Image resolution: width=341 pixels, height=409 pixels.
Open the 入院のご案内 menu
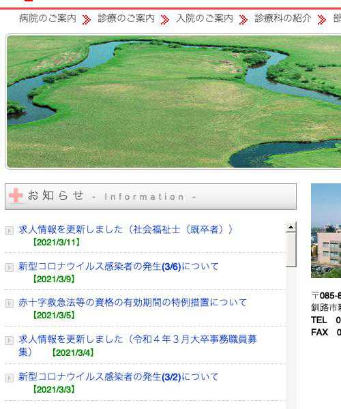pos(205,18)
